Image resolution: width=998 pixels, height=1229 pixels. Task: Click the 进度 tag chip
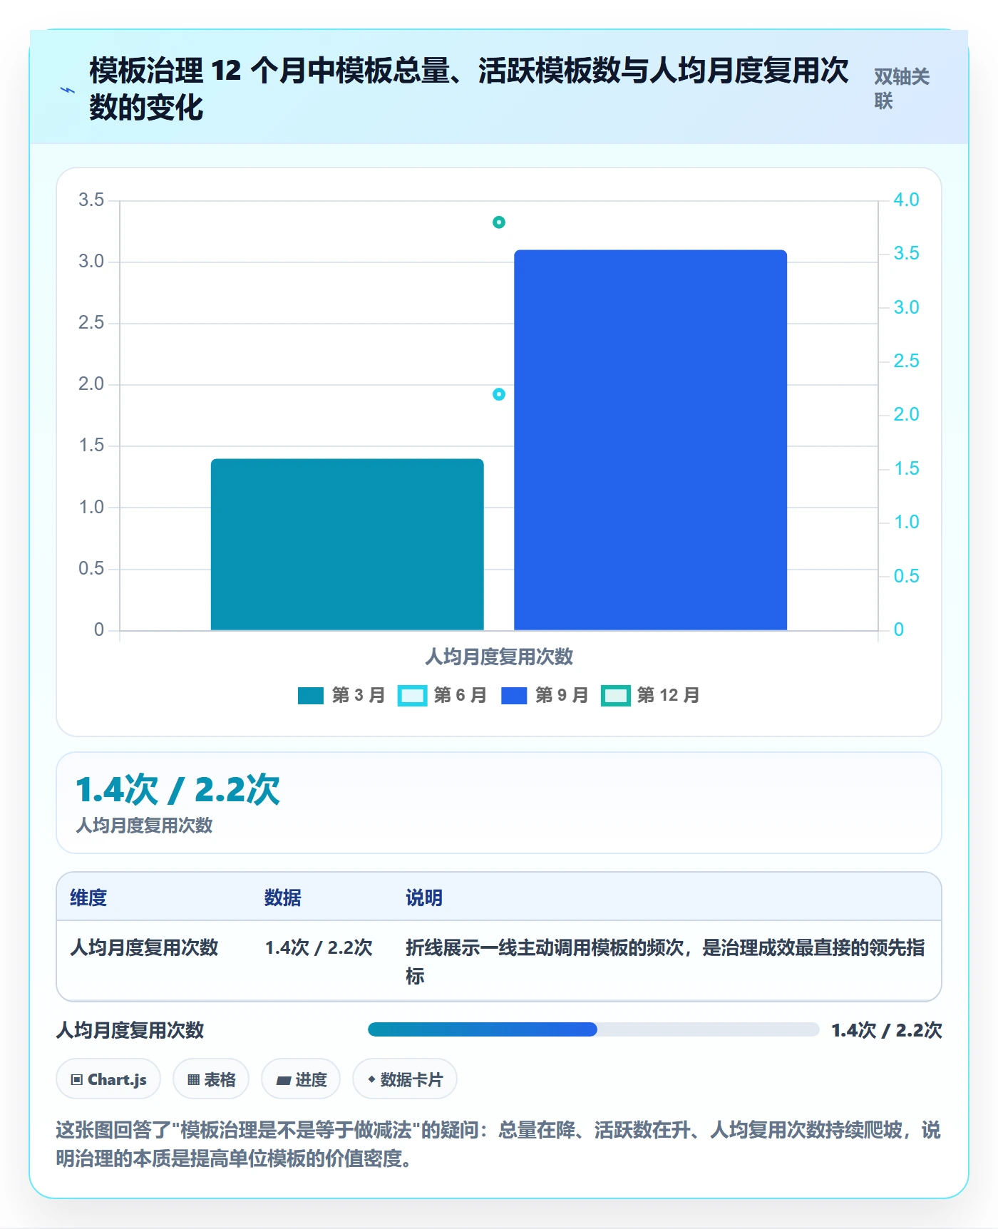point(301,1079)
